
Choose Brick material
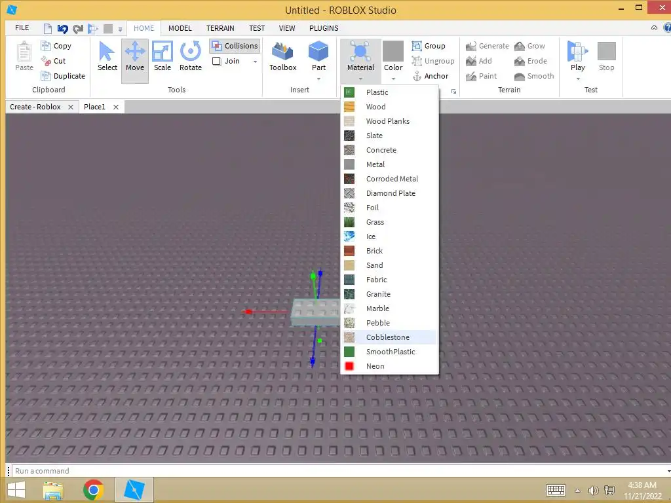click(x=389, y=251)
